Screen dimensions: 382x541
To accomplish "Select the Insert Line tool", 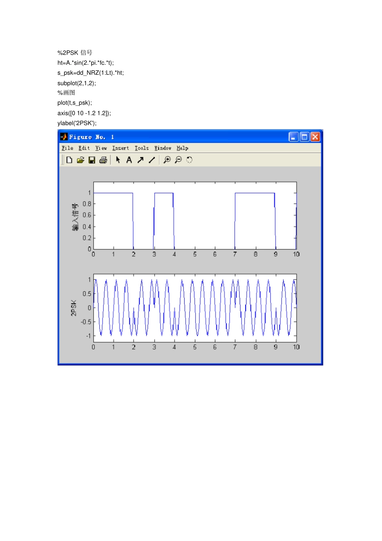I will coord(152,160).
